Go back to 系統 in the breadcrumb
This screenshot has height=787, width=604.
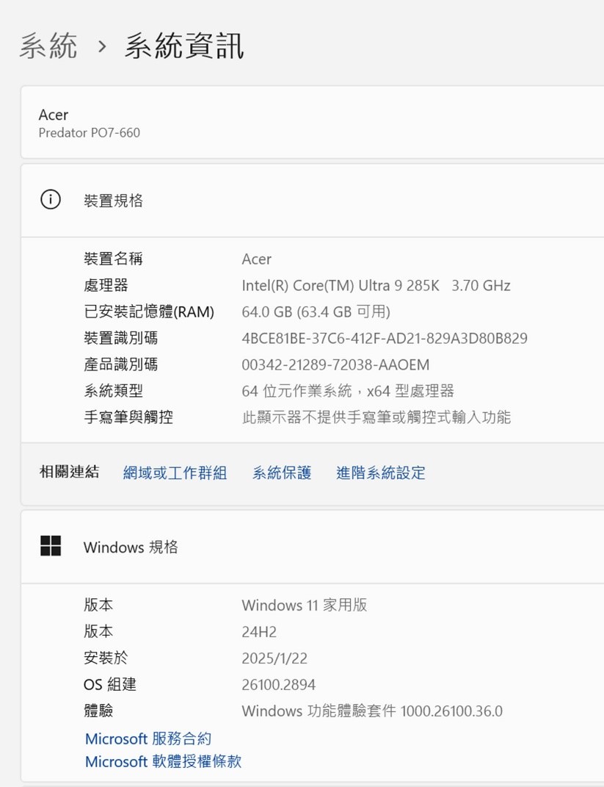click(x=48, y=46)
